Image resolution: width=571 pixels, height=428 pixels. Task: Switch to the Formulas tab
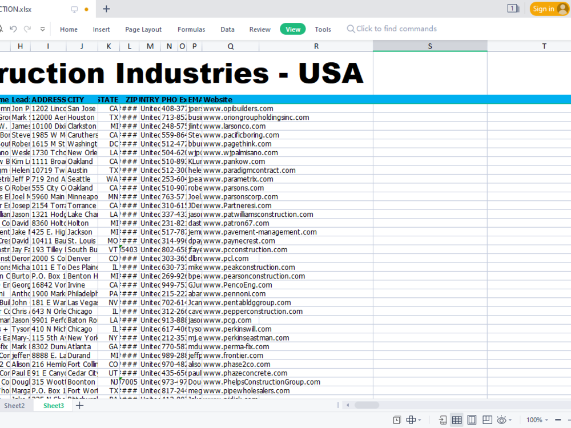click(x=191, y=30)
